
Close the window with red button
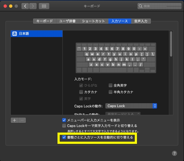[5, 6]
